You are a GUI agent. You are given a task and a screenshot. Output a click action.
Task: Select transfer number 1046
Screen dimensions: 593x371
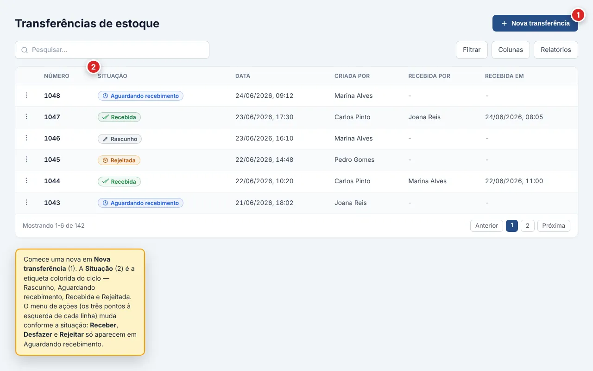coord(52,138)
